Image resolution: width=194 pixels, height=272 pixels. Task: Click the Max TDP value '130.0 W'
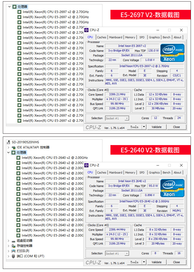click(x=153, y=51)
